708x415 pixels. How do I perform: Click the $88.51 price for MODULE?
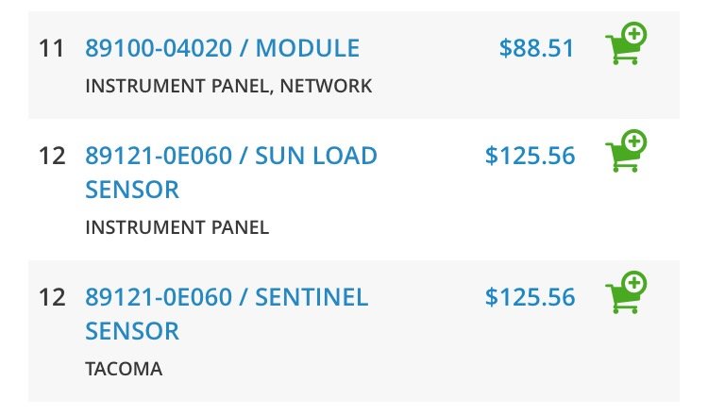[x=536, y=48]
